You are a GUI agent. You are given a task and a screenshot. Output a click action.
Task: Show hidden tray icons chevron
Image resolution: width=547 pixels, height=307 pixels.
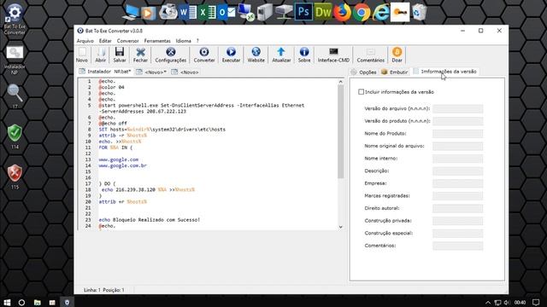tap(488, 303)
